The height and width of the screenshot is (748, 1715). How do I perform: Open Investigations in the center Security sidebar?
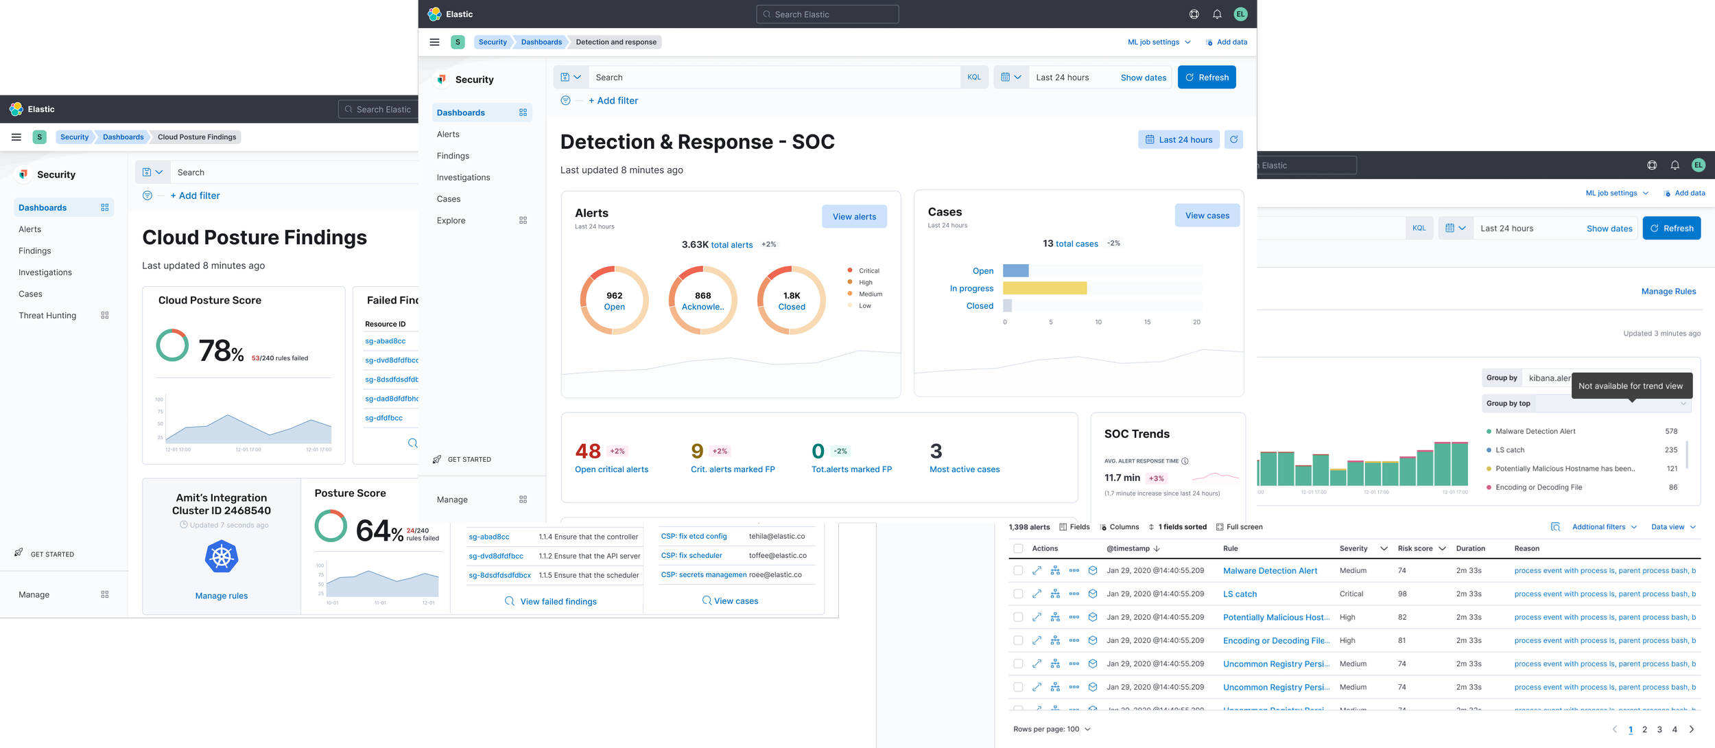463,177
